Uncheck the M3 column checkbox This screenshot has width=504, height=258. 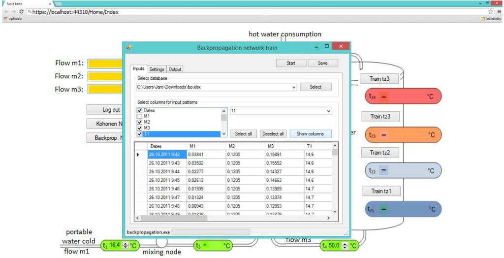(x=139, y=128)
